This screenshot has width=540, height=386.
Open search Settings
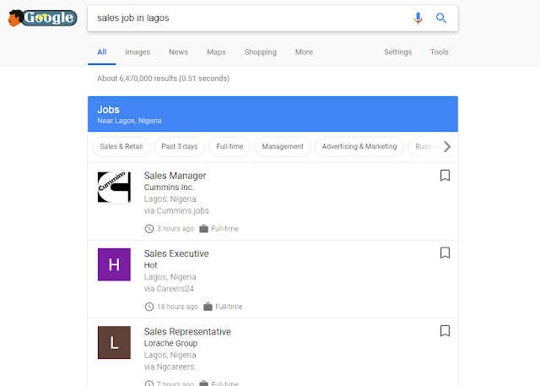tap(398, 52)
